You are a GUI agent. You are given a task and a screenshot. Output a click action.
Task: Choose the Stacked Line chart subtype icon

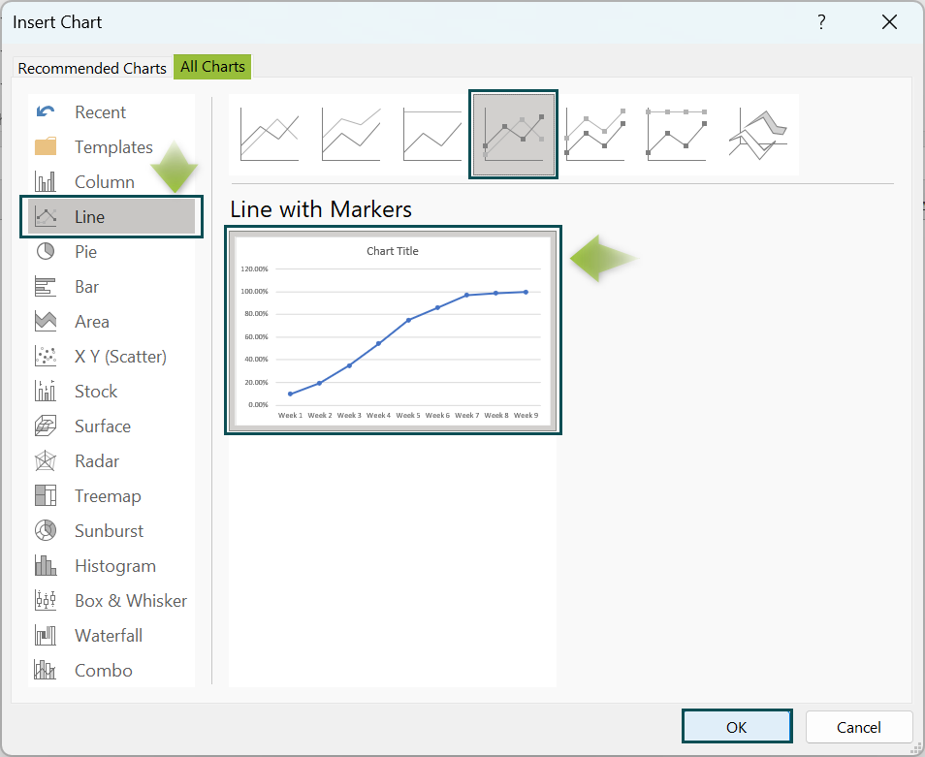pos(351,134)
